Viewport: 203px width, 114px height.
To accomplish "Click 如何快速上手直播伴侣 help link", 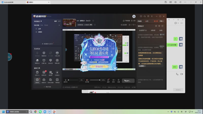I will pos(71,87).
